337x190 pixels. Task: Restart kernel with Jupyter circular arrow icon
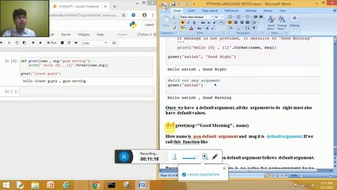(69, 43)
